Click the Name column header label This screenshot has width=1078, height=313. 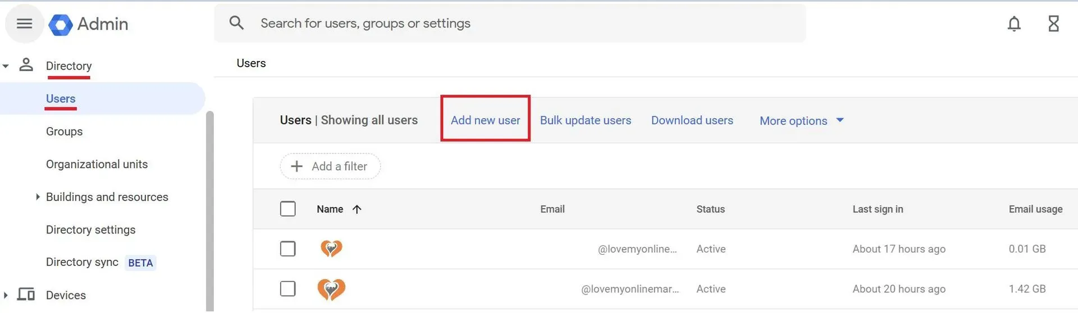click(330, 209)
